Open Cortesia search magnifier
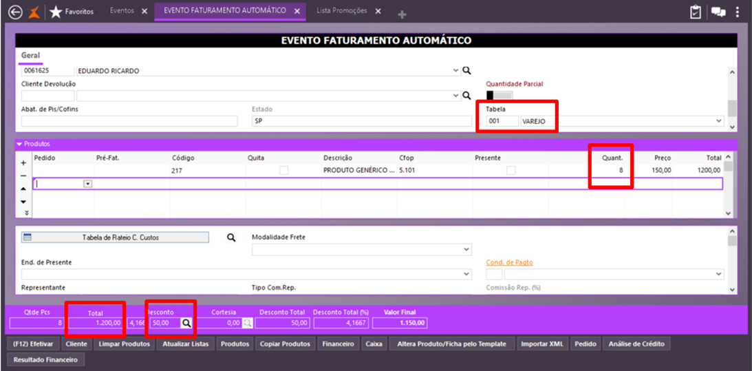Image resolution: width=752 pixels, height=371 pixels. pyautogui.click(x=248, y=323)
